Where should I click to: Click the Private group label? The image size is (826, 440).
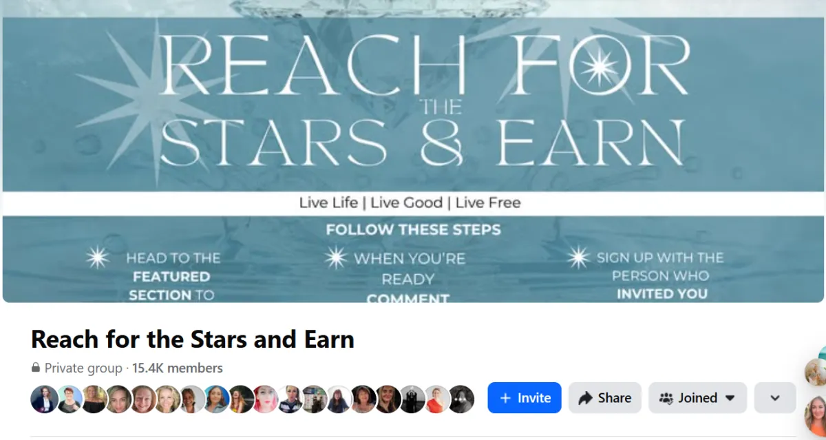[83, 368]
